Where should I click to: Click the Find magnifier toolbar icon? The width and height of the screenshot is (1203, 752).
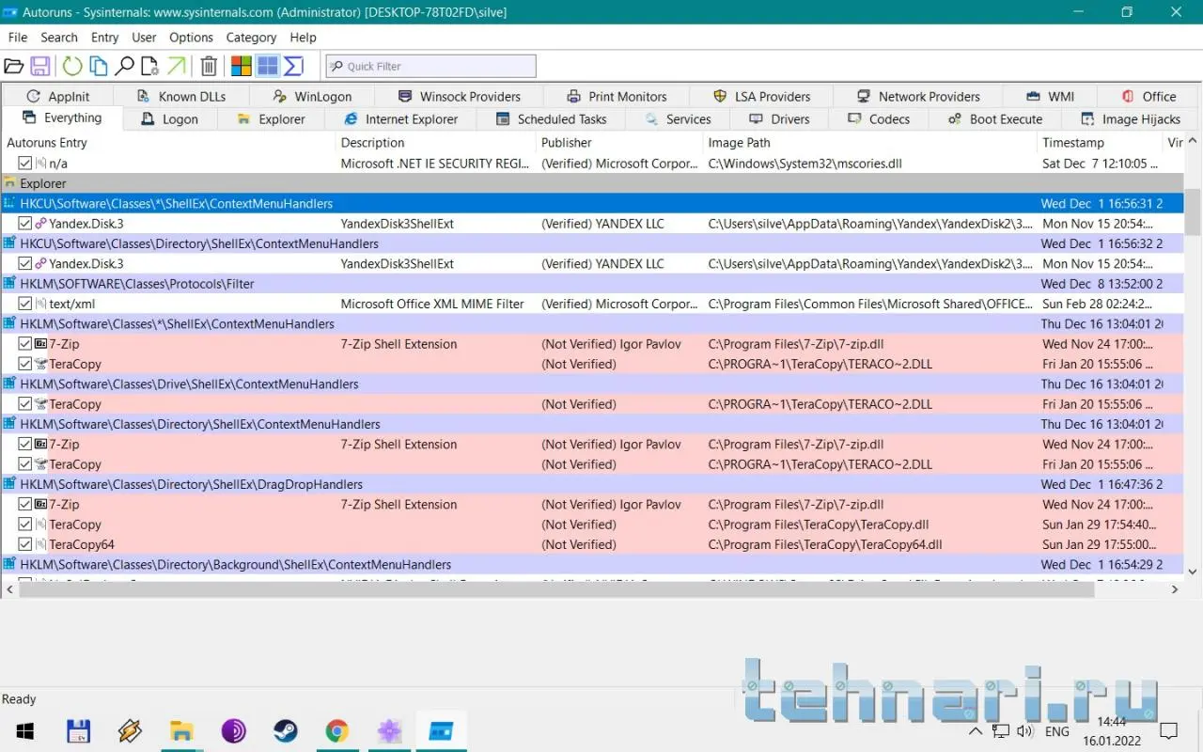click(124, 66)
